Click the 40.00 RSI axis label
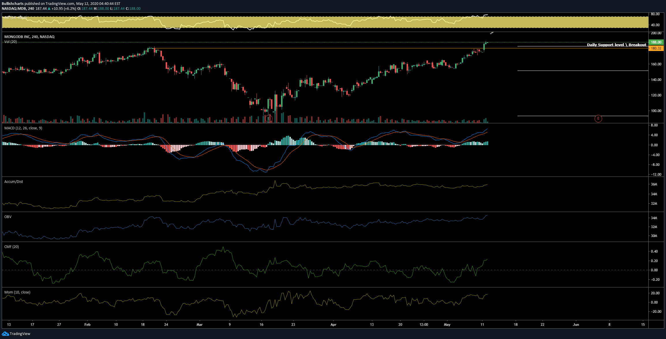 655,25
